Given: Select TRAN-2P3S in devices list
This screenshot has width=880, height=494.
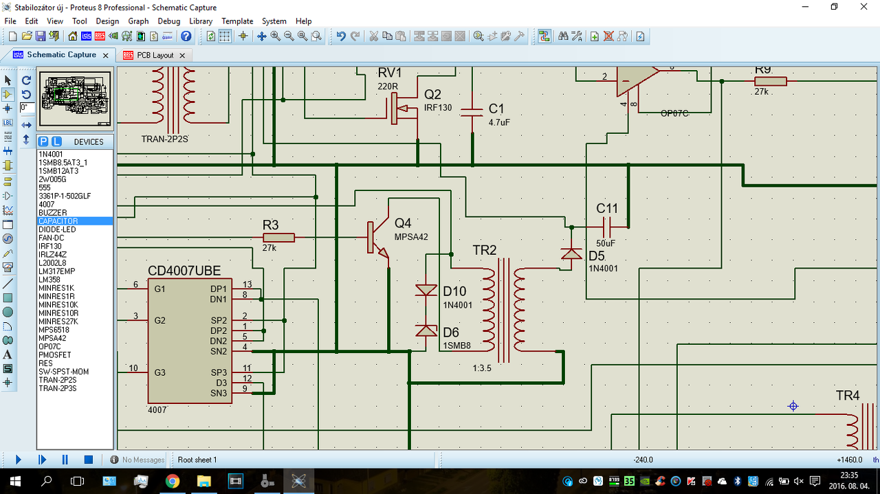Looking at the screenshot, I should [x=75, y=388].
